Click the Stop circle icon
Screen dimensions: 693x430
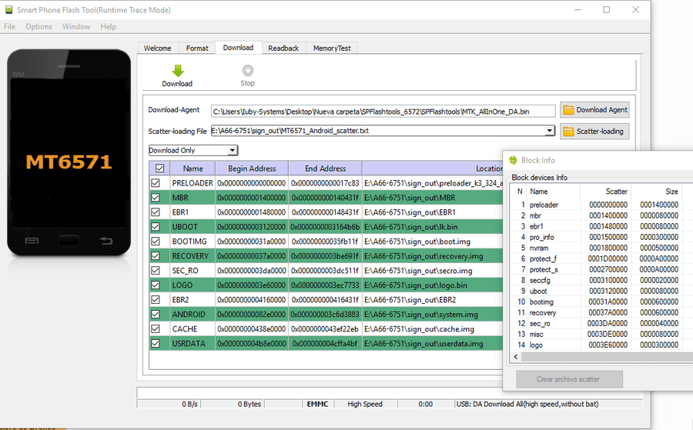[x=248, y=71]
